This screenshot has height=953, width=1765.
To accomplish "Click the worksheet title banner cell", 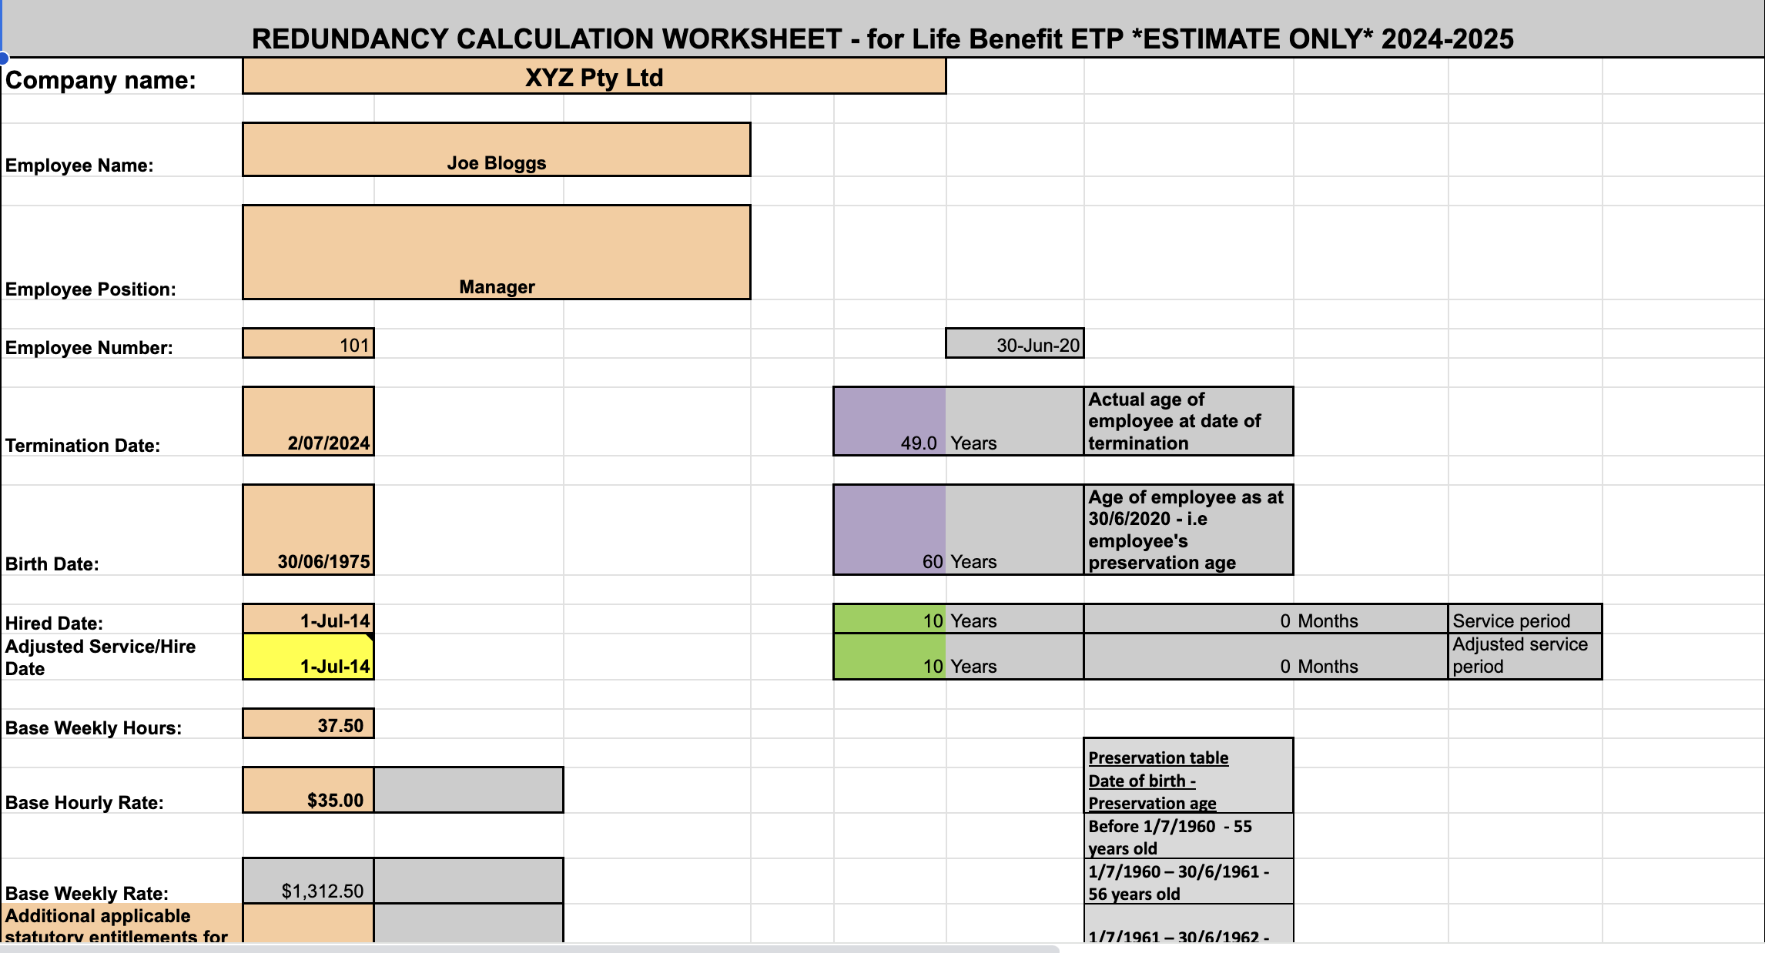I will coord(882,36).
